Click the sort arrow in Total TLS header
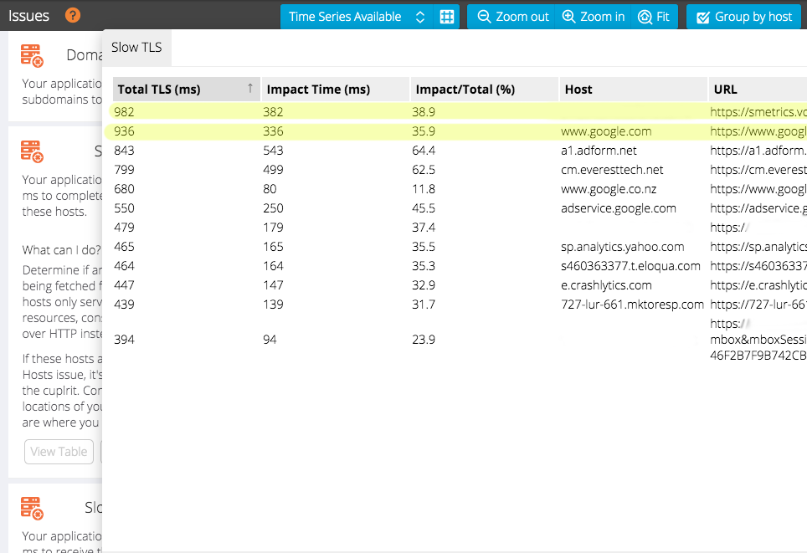The image size is (807, 553). click(250, 89)
